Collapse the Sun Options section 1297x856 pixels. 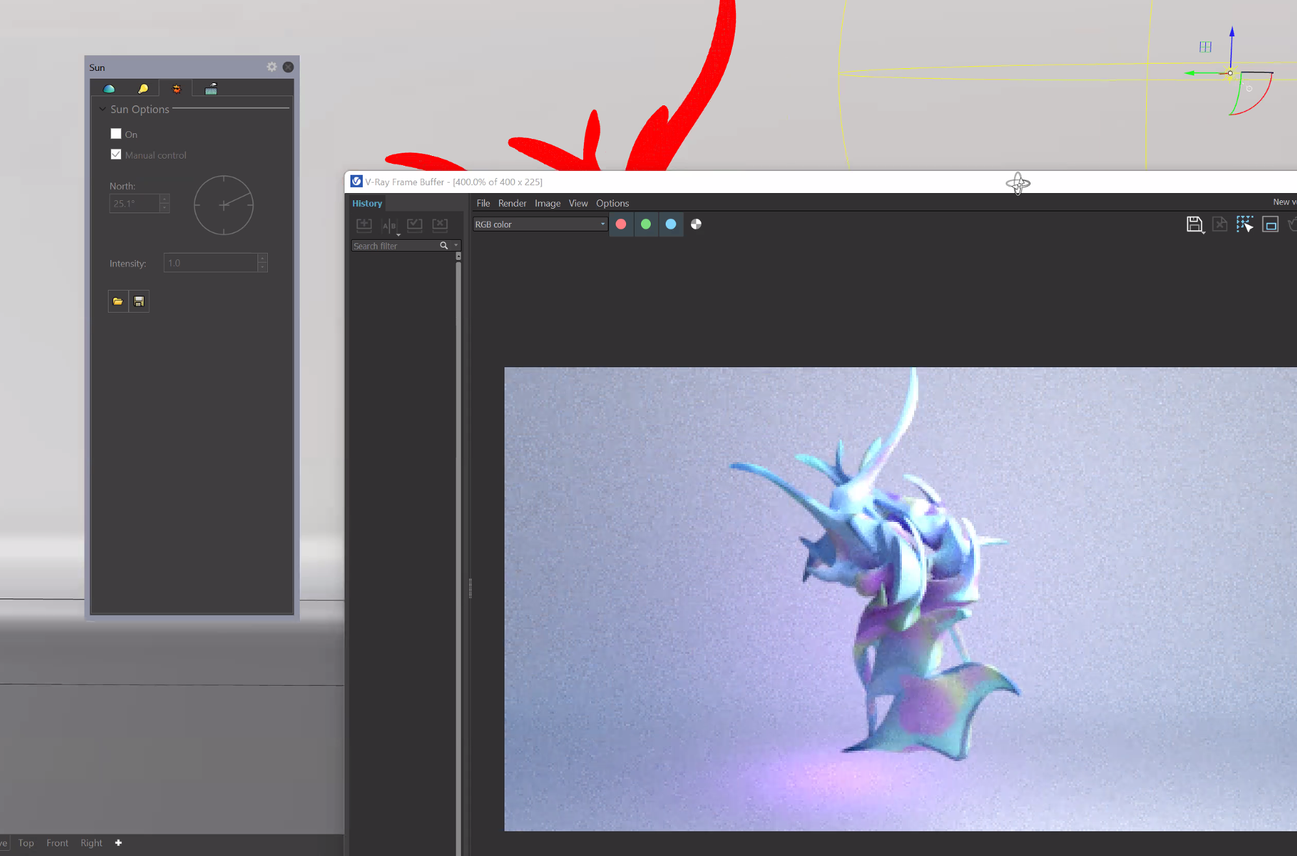pos(103,109)
